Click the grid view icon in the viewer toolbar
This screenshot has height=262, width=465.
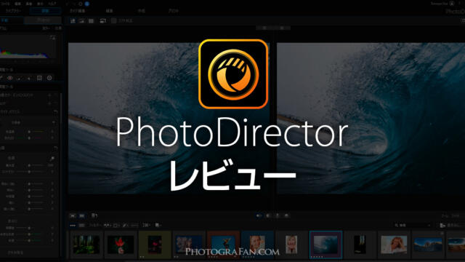[91, 21]
